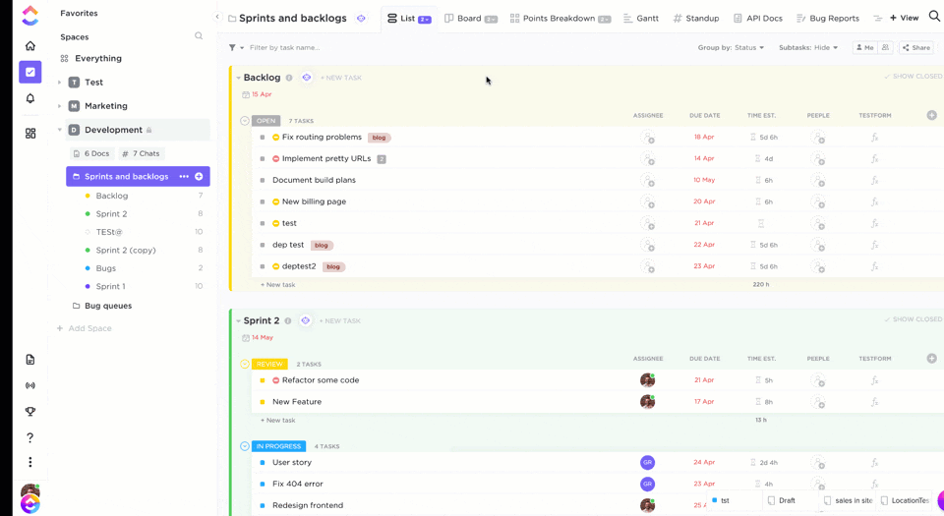
Task: Open the Notifications bell icon
Action: (29, 98)
